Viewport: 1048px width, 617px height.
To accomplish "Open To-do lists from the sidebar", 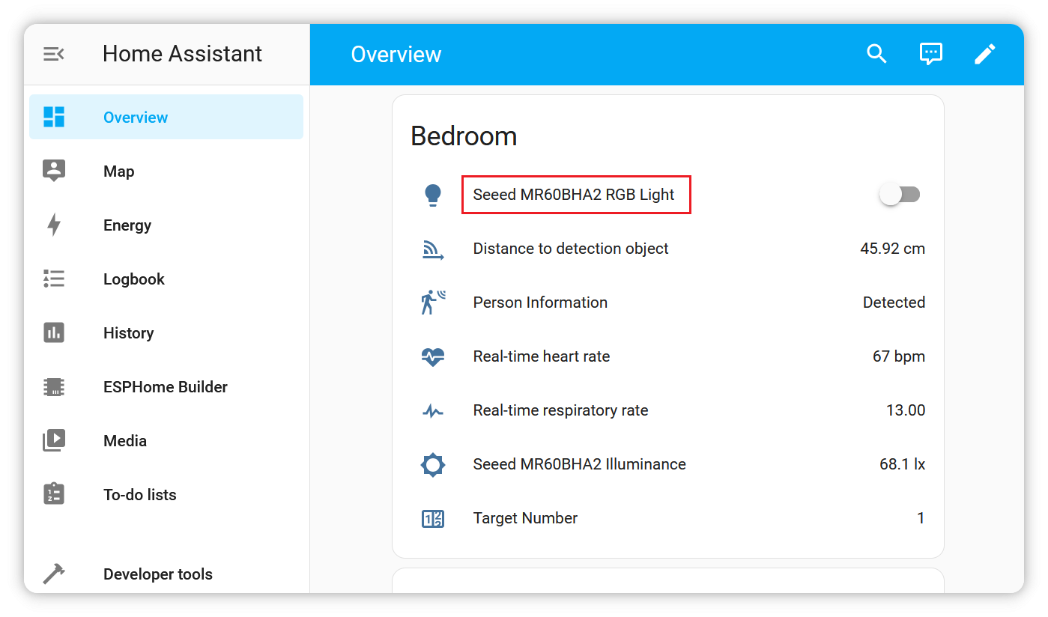I will pyautogui.click(x=166, y=494).
